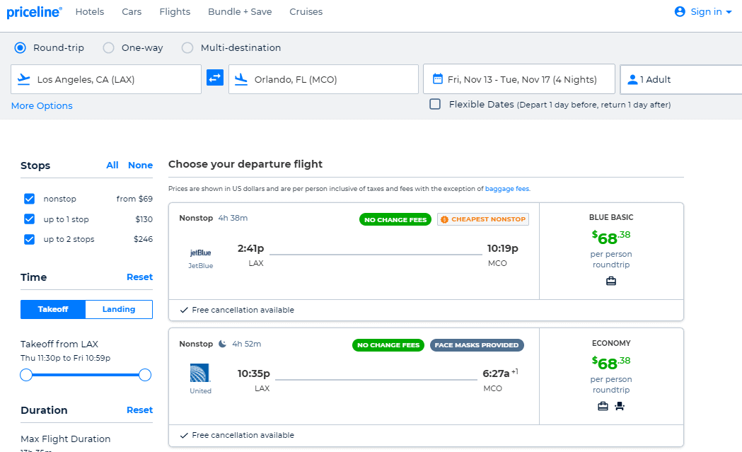
Task: Enable the Flexible Dates checkbox
Action: click(x=435, y=104)
